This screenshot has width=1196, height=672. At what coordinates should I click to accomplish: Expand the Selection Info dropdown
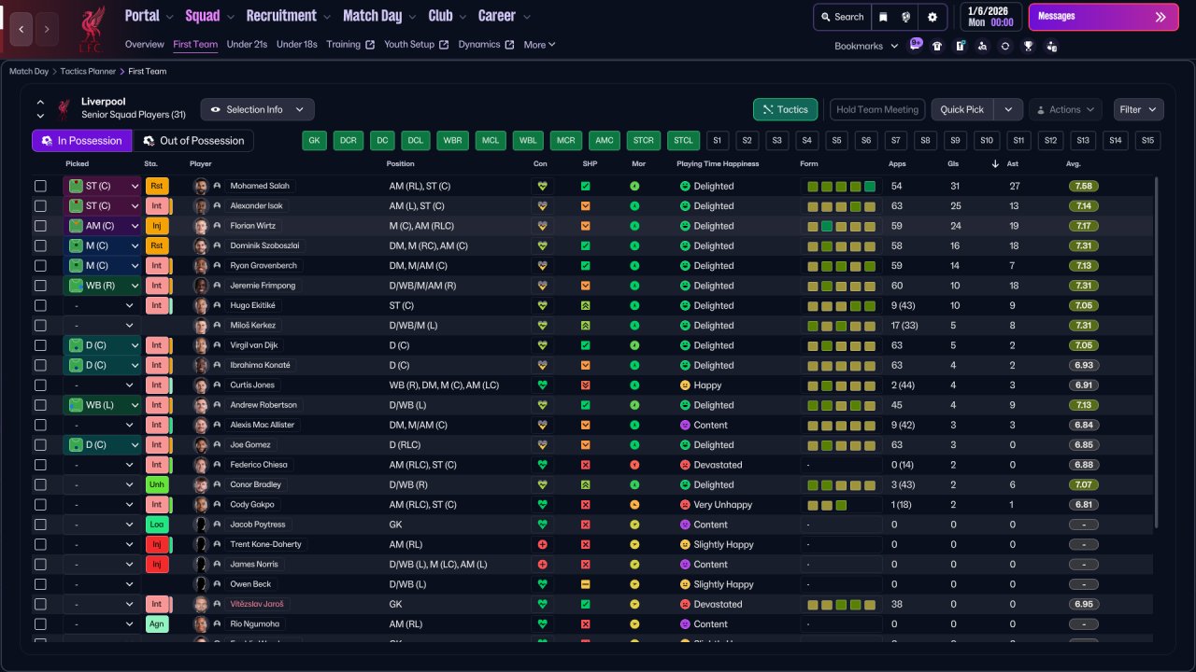coord(257,109)
